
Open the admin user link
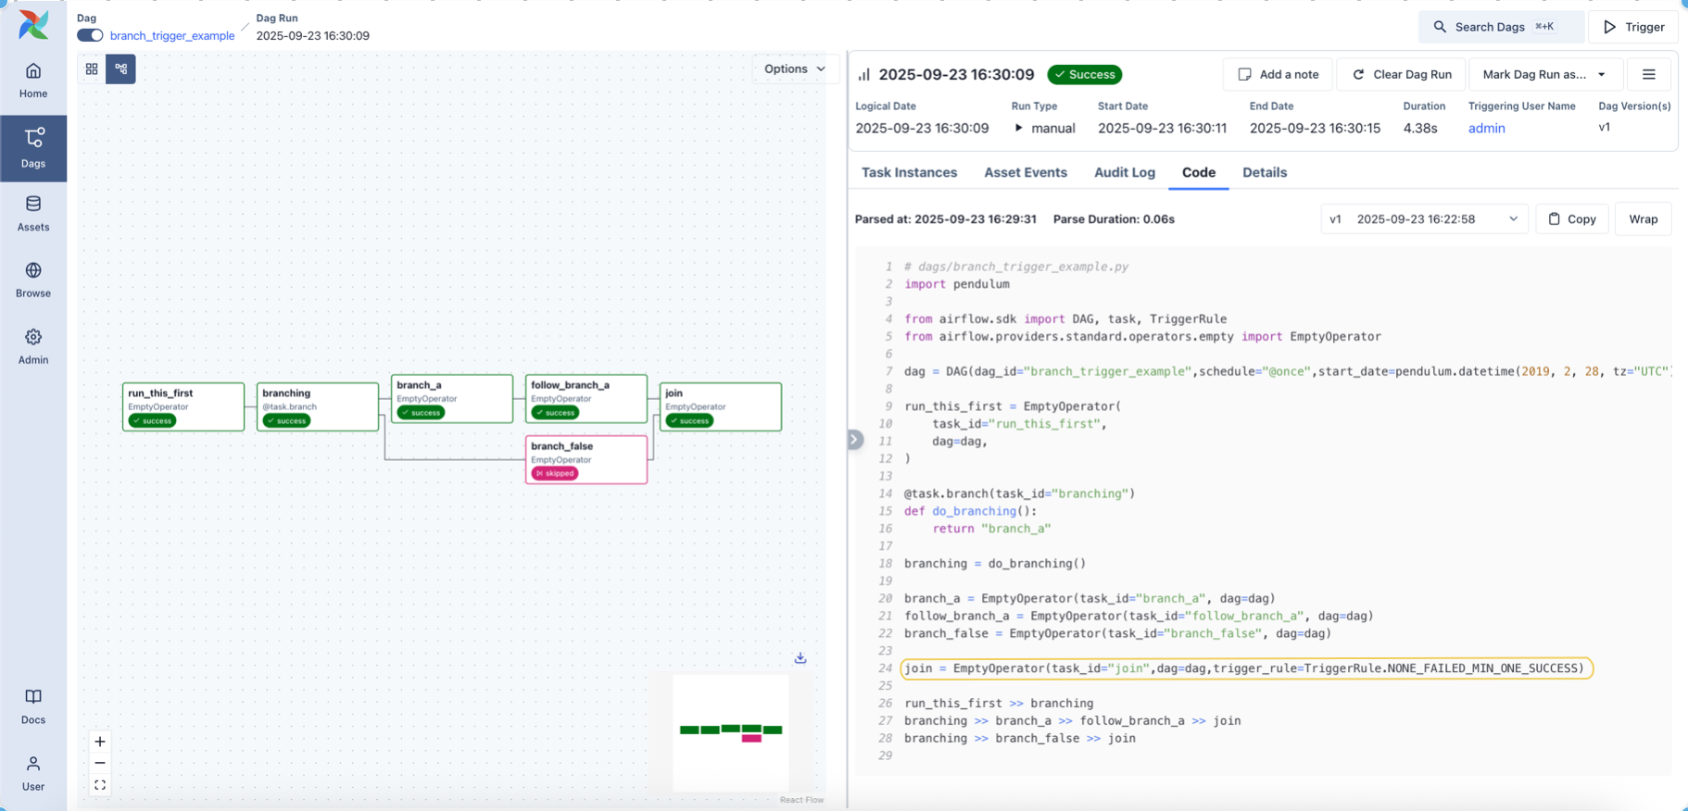1486,128
